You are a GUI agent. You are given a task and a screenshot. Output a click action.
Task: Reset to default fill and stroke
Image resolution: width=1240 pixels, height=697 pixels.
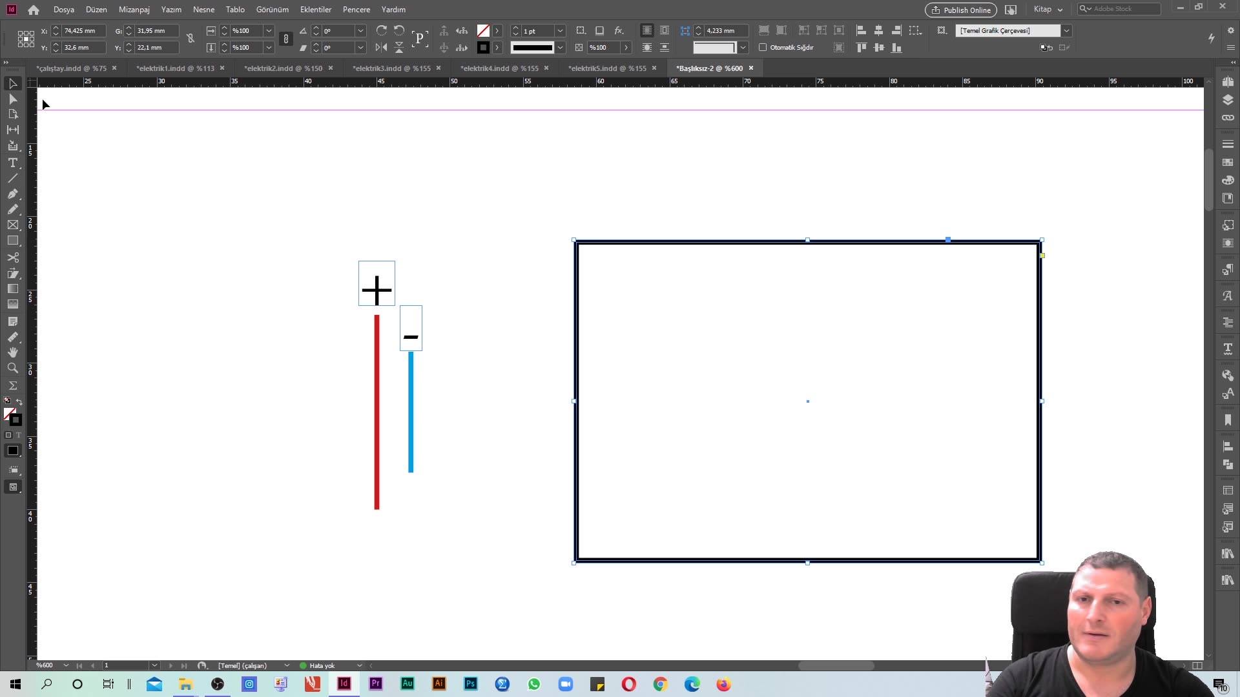pyautogui.click(x=7, y=401)
